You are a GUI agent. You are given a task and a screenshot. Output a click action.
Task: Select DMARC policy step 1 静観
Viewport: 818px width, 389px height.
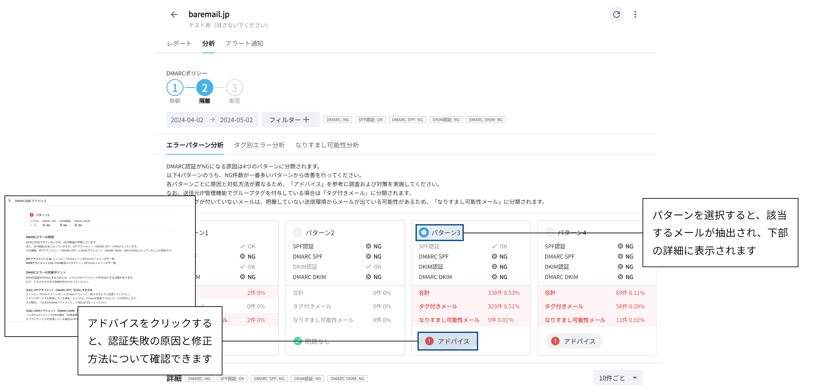tap(175, 88)
